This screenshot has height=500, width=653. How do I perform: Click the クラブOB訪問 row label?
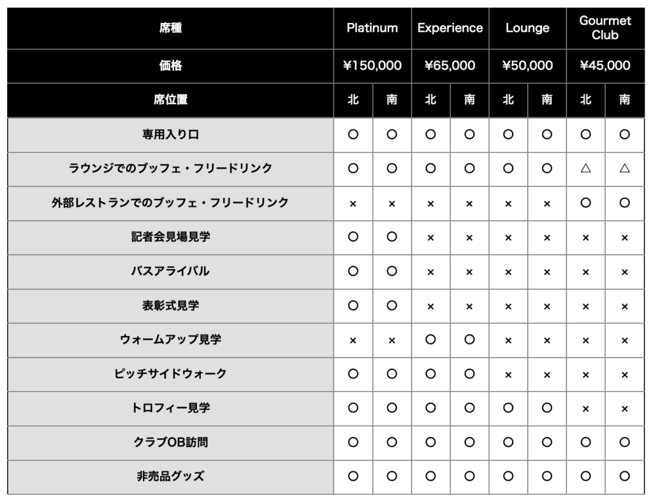click(x=170, y=441)
